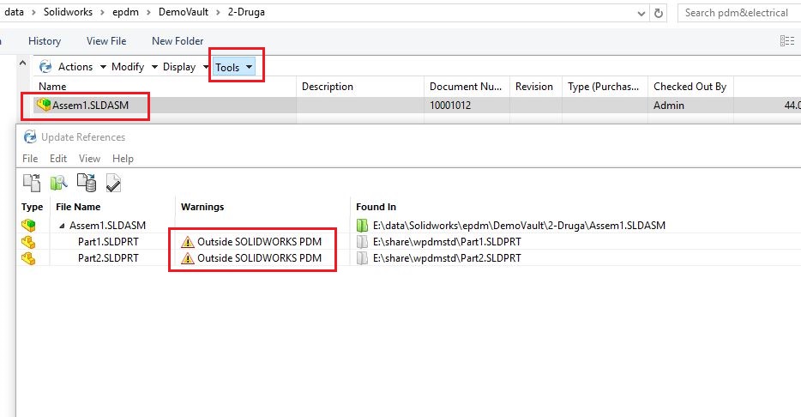
Task: Open the Edit menu in Update References
Action: (x=58, y=159)
